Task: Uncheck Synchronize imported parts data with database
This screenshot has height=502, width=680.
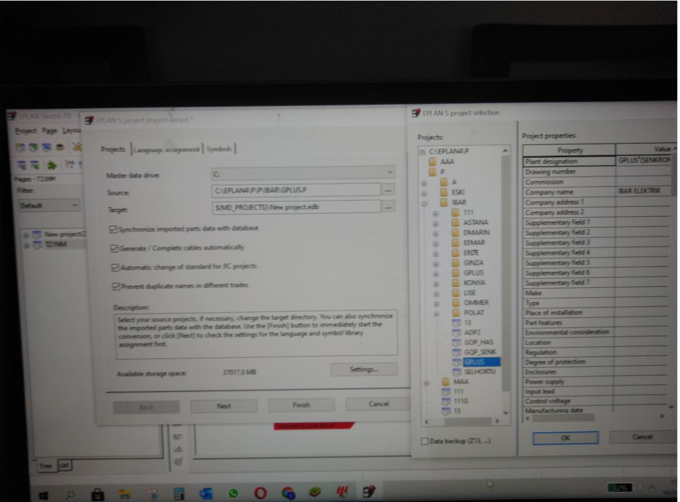Action: (114, 229)
